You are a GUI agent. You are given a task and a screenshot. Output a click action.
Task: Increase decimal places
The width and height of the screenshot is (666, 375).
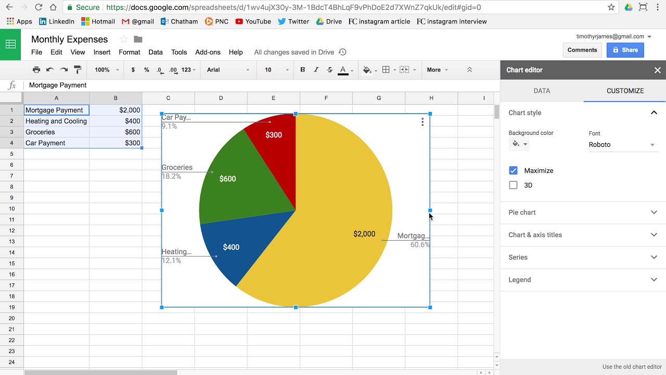coord(173,70)
